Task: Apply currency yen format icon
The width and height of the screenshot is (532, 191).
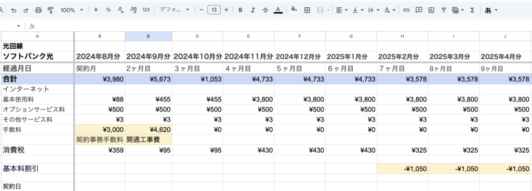Action: (x=96, y=10)
